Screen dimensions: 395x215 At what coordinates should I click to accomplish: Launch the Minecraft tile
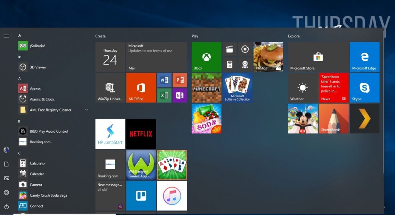[x=206, y=88]
